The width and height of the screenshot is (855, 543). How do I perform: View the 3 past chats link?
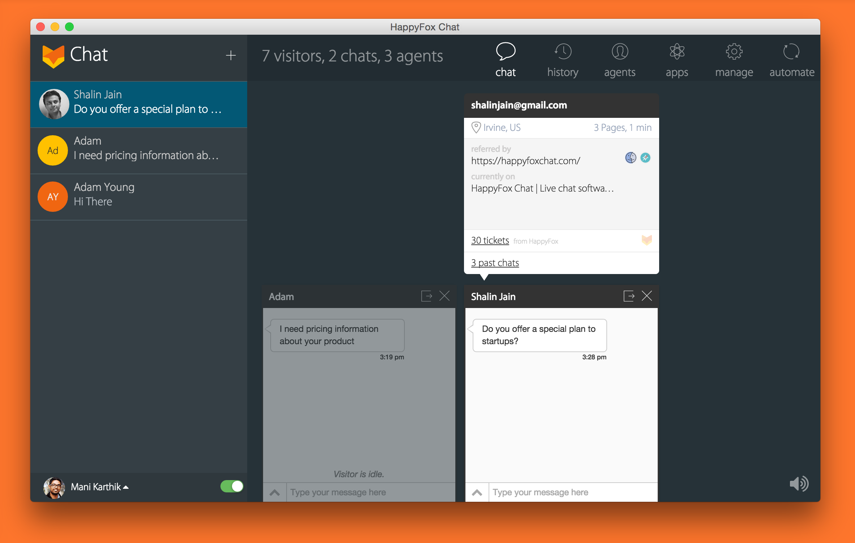495,263
